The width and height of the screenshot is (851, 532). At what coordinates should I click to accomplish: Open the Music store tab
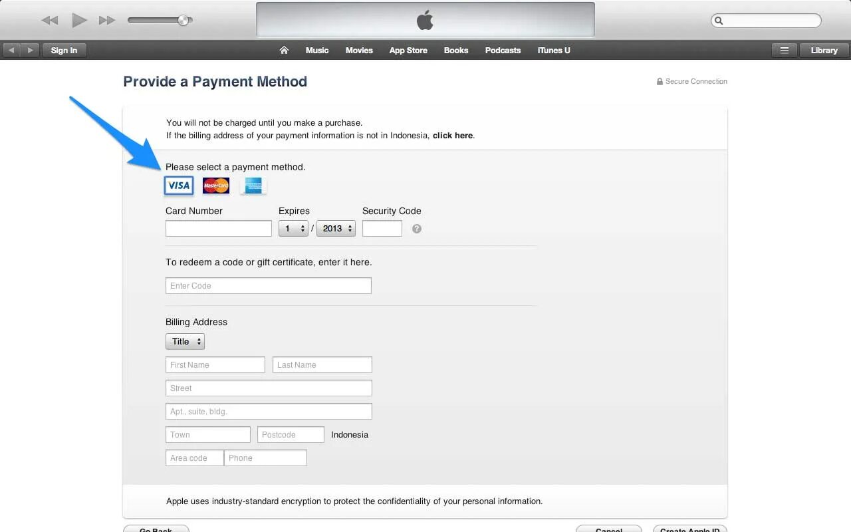317,51
